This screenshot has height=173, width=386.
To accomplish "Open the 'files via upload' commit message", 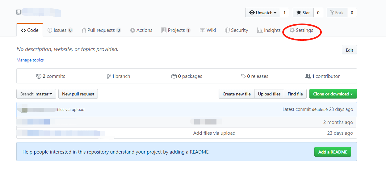I will [x=71, y=109].
